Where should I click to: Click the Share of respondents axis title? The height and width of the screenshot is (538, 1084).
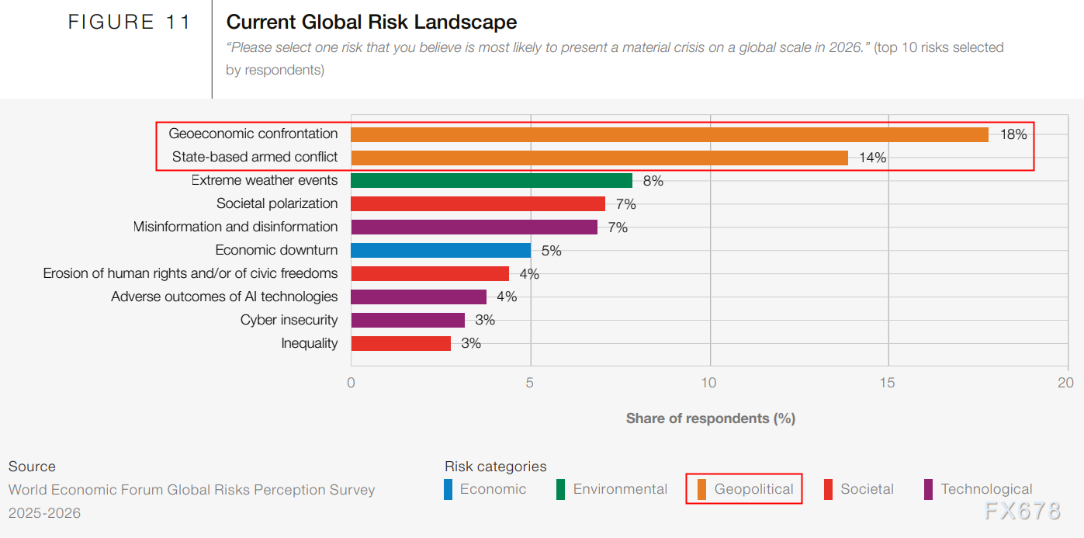(x=710, y=418)
